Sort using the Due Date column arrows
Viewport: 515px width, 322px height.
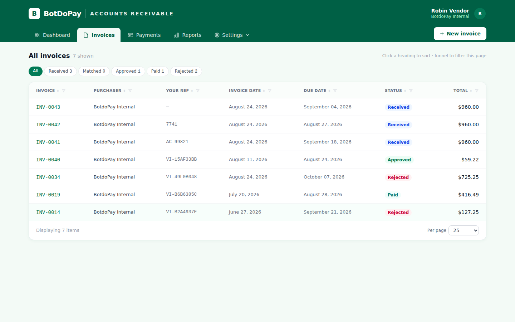329,91
